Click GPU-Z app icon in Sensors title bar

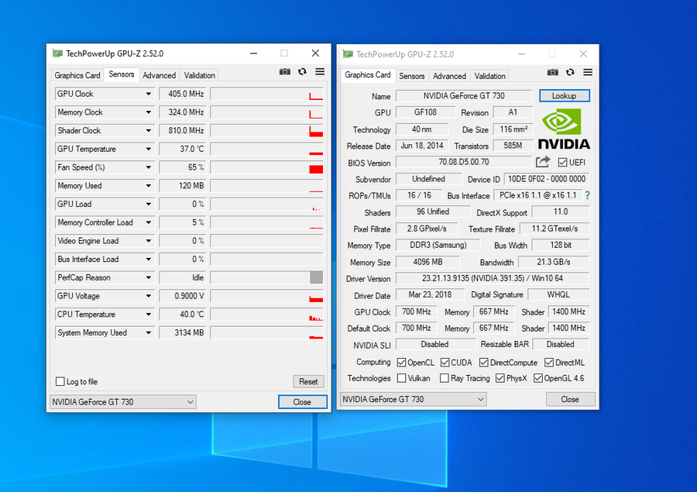click(x=57, y=53)
